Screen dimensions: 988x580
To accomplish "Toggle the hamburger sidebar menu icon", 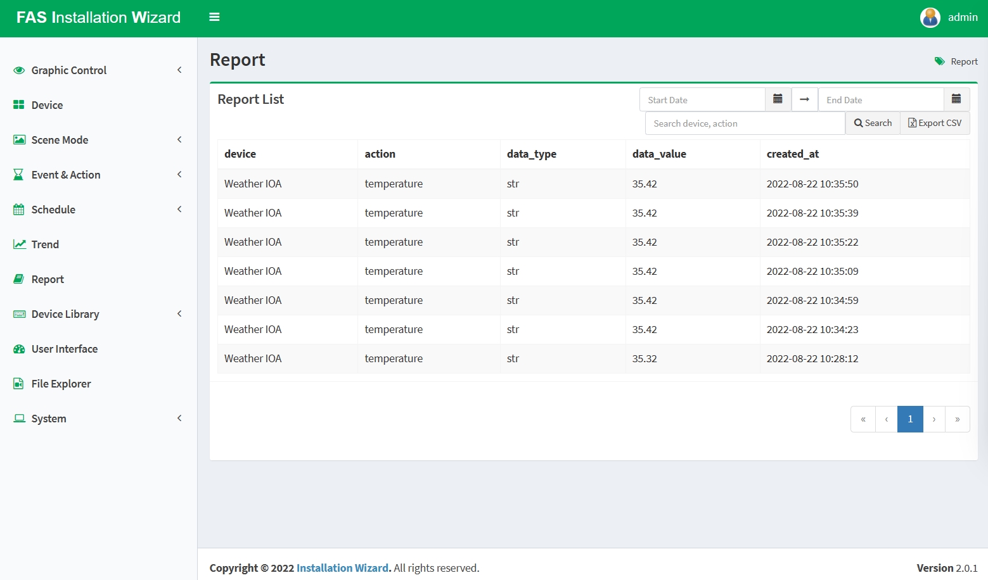I will pyautogui.click(x=214, y=17).
